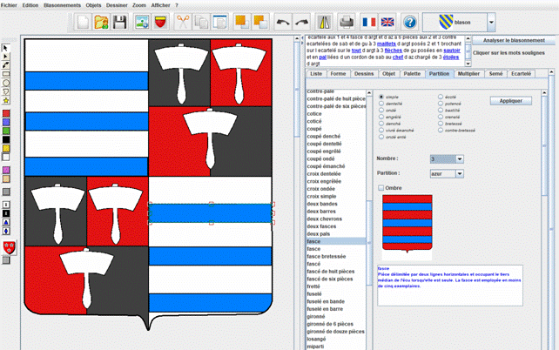Enable the Ombre checkbox
The image size is (559, 350).
pos(381,187)
